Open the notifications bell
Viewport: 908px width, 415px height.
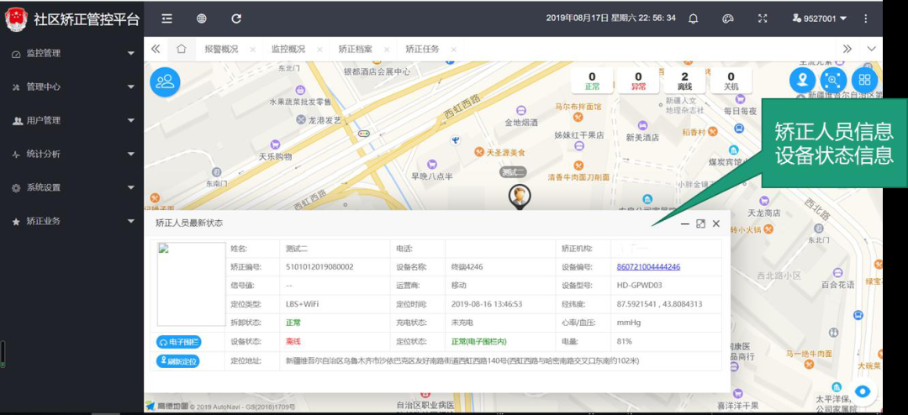693,18
